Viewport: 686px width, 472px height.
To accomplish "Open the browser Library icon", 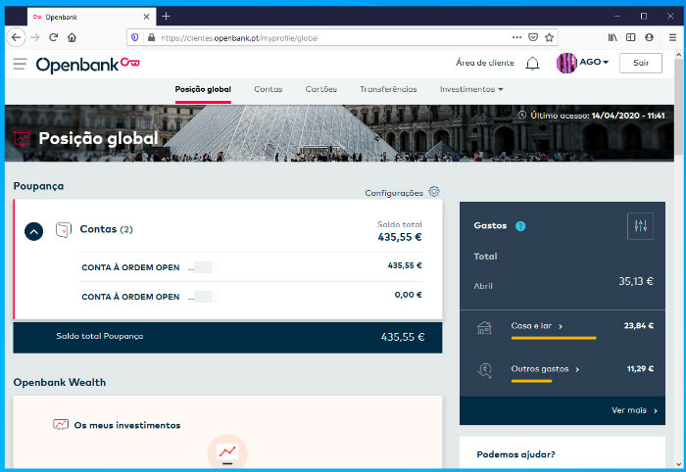I will pyautogui.click(x=612, y=37).
